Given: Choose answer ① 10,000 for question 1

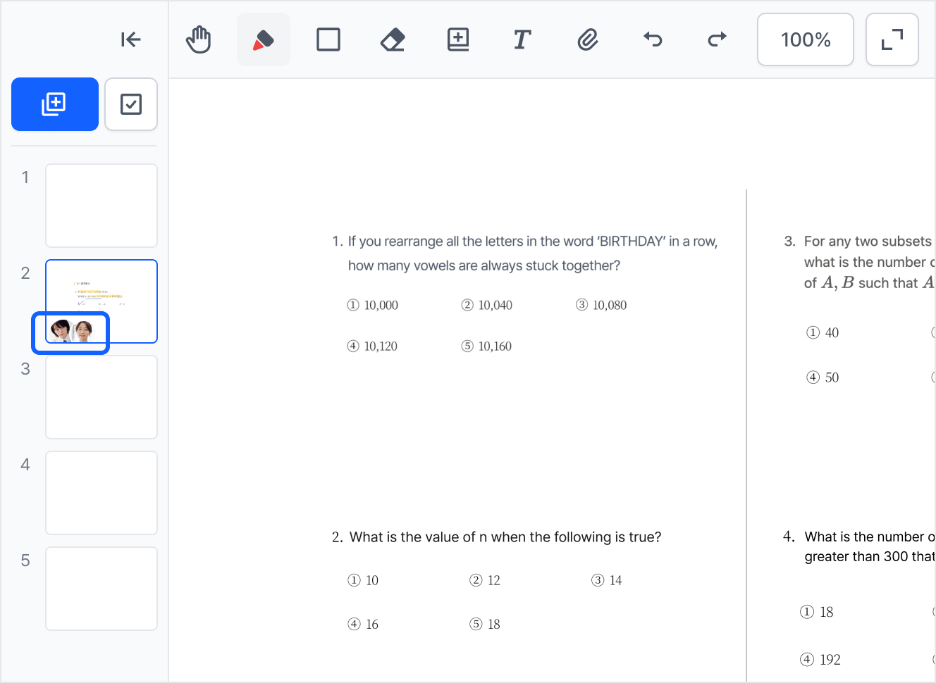Looking at the screenshot, I should pos(373,305).
